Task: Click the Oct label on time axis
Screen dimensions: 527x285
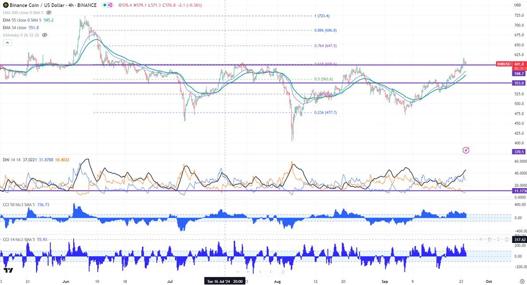Action: [489, 281]
